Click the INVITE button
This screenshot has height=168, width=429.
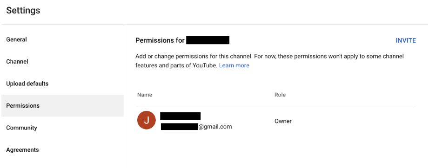(x=406, y=41)
